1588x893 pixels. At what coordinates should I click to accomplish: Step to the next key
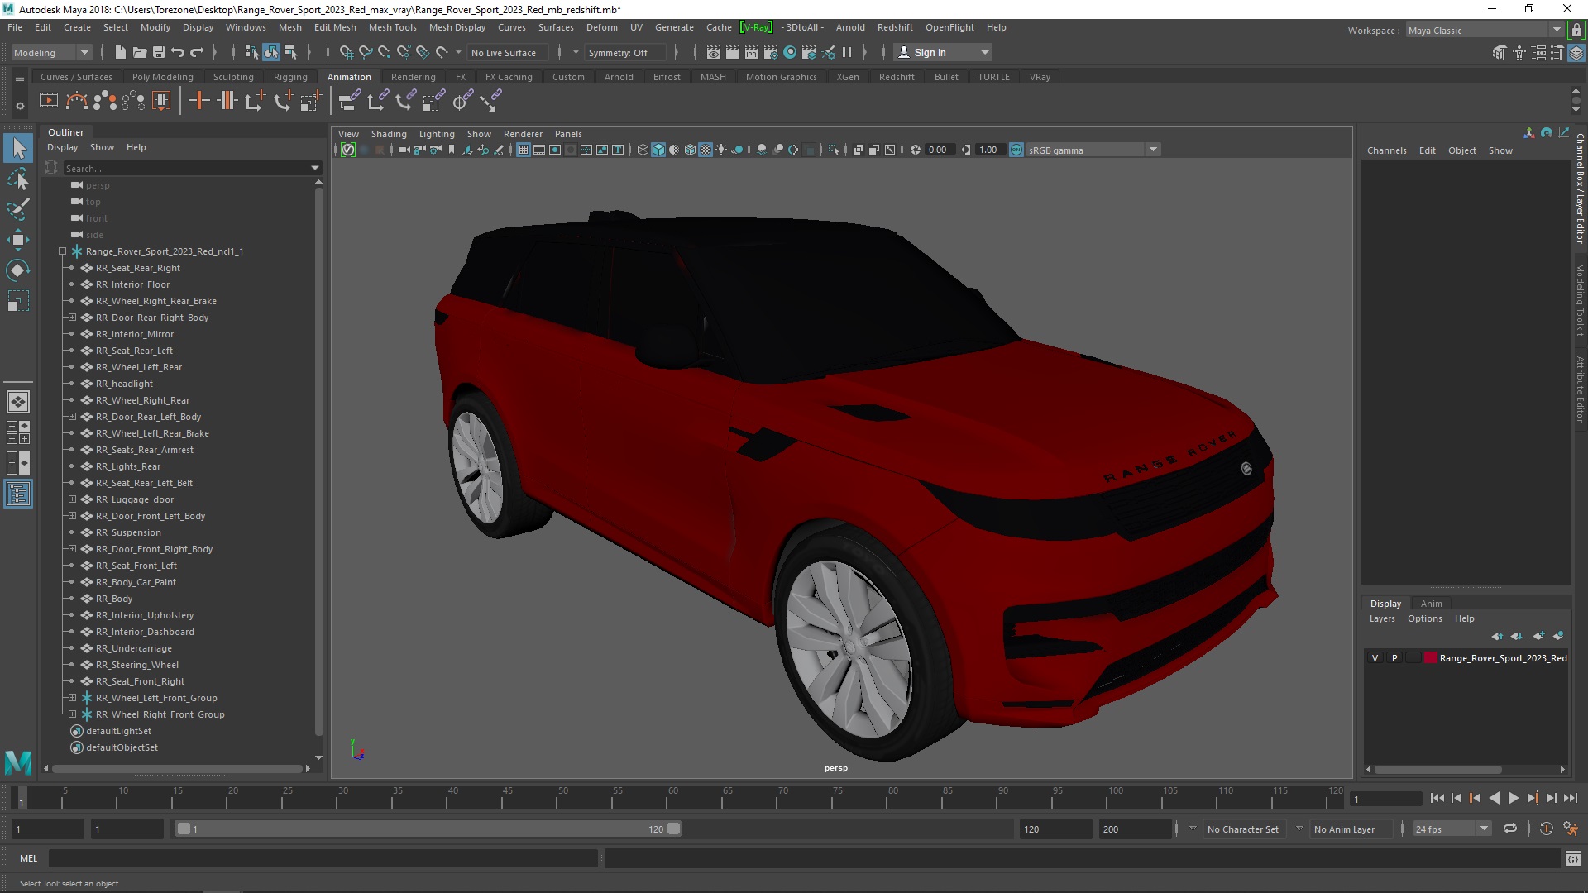(x=1533, y=799)
